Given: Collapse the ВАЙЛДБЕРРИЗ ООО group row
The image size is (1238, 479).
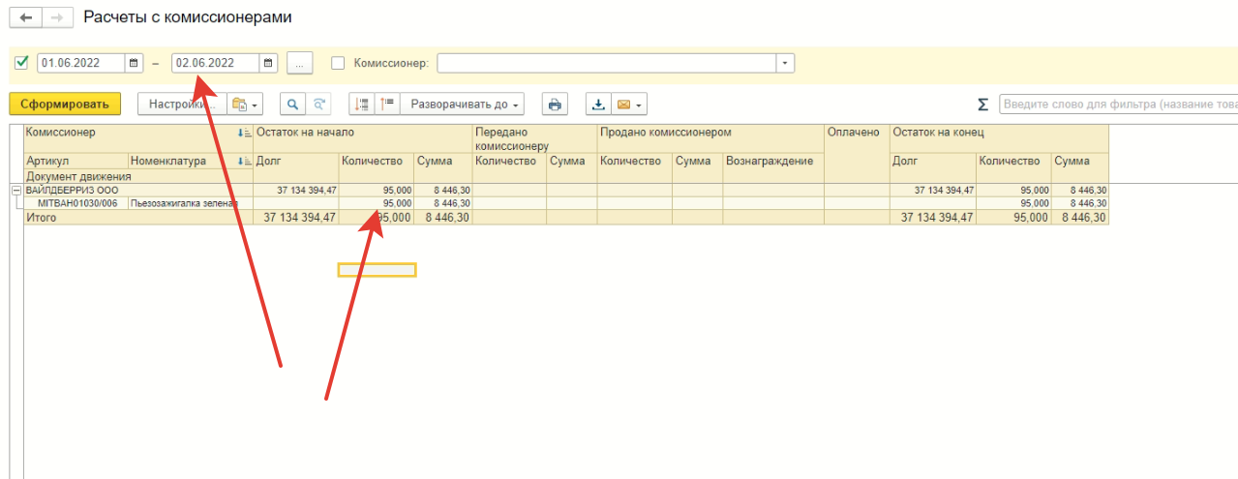Looking at the screenshot, I should coord(16,191).
